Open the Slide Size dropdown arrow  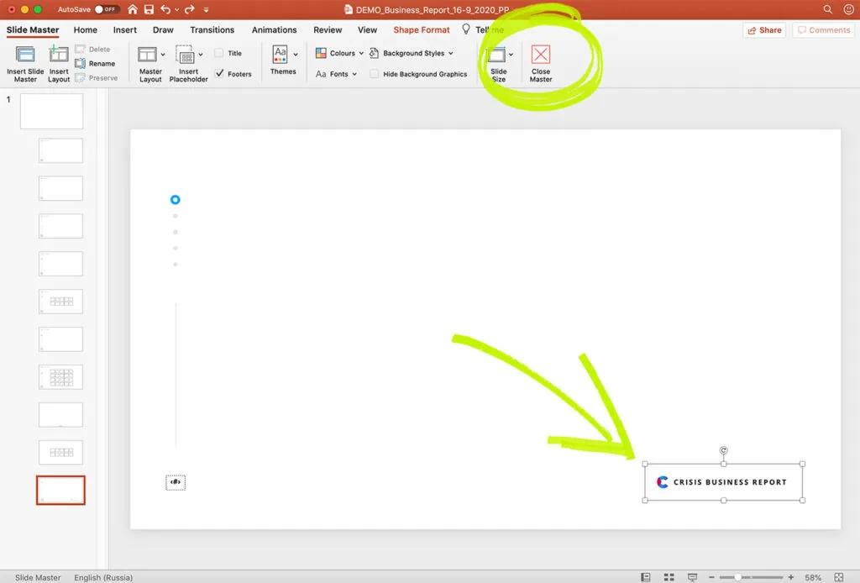tap(511, 55)
